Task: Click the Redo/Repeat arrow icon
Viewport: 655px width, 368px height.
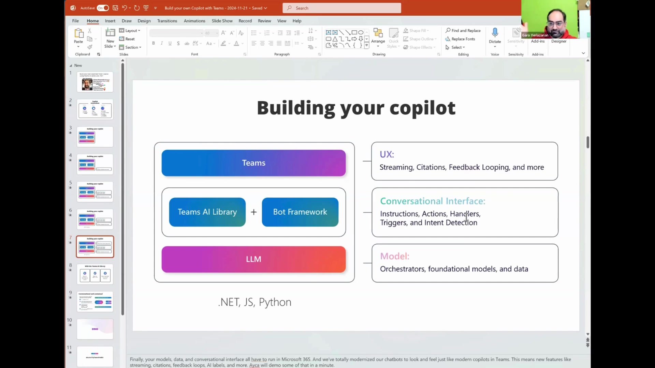Action: 137,8
